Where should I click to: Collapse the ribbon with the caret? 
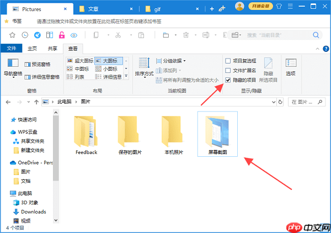click(317, 49)
